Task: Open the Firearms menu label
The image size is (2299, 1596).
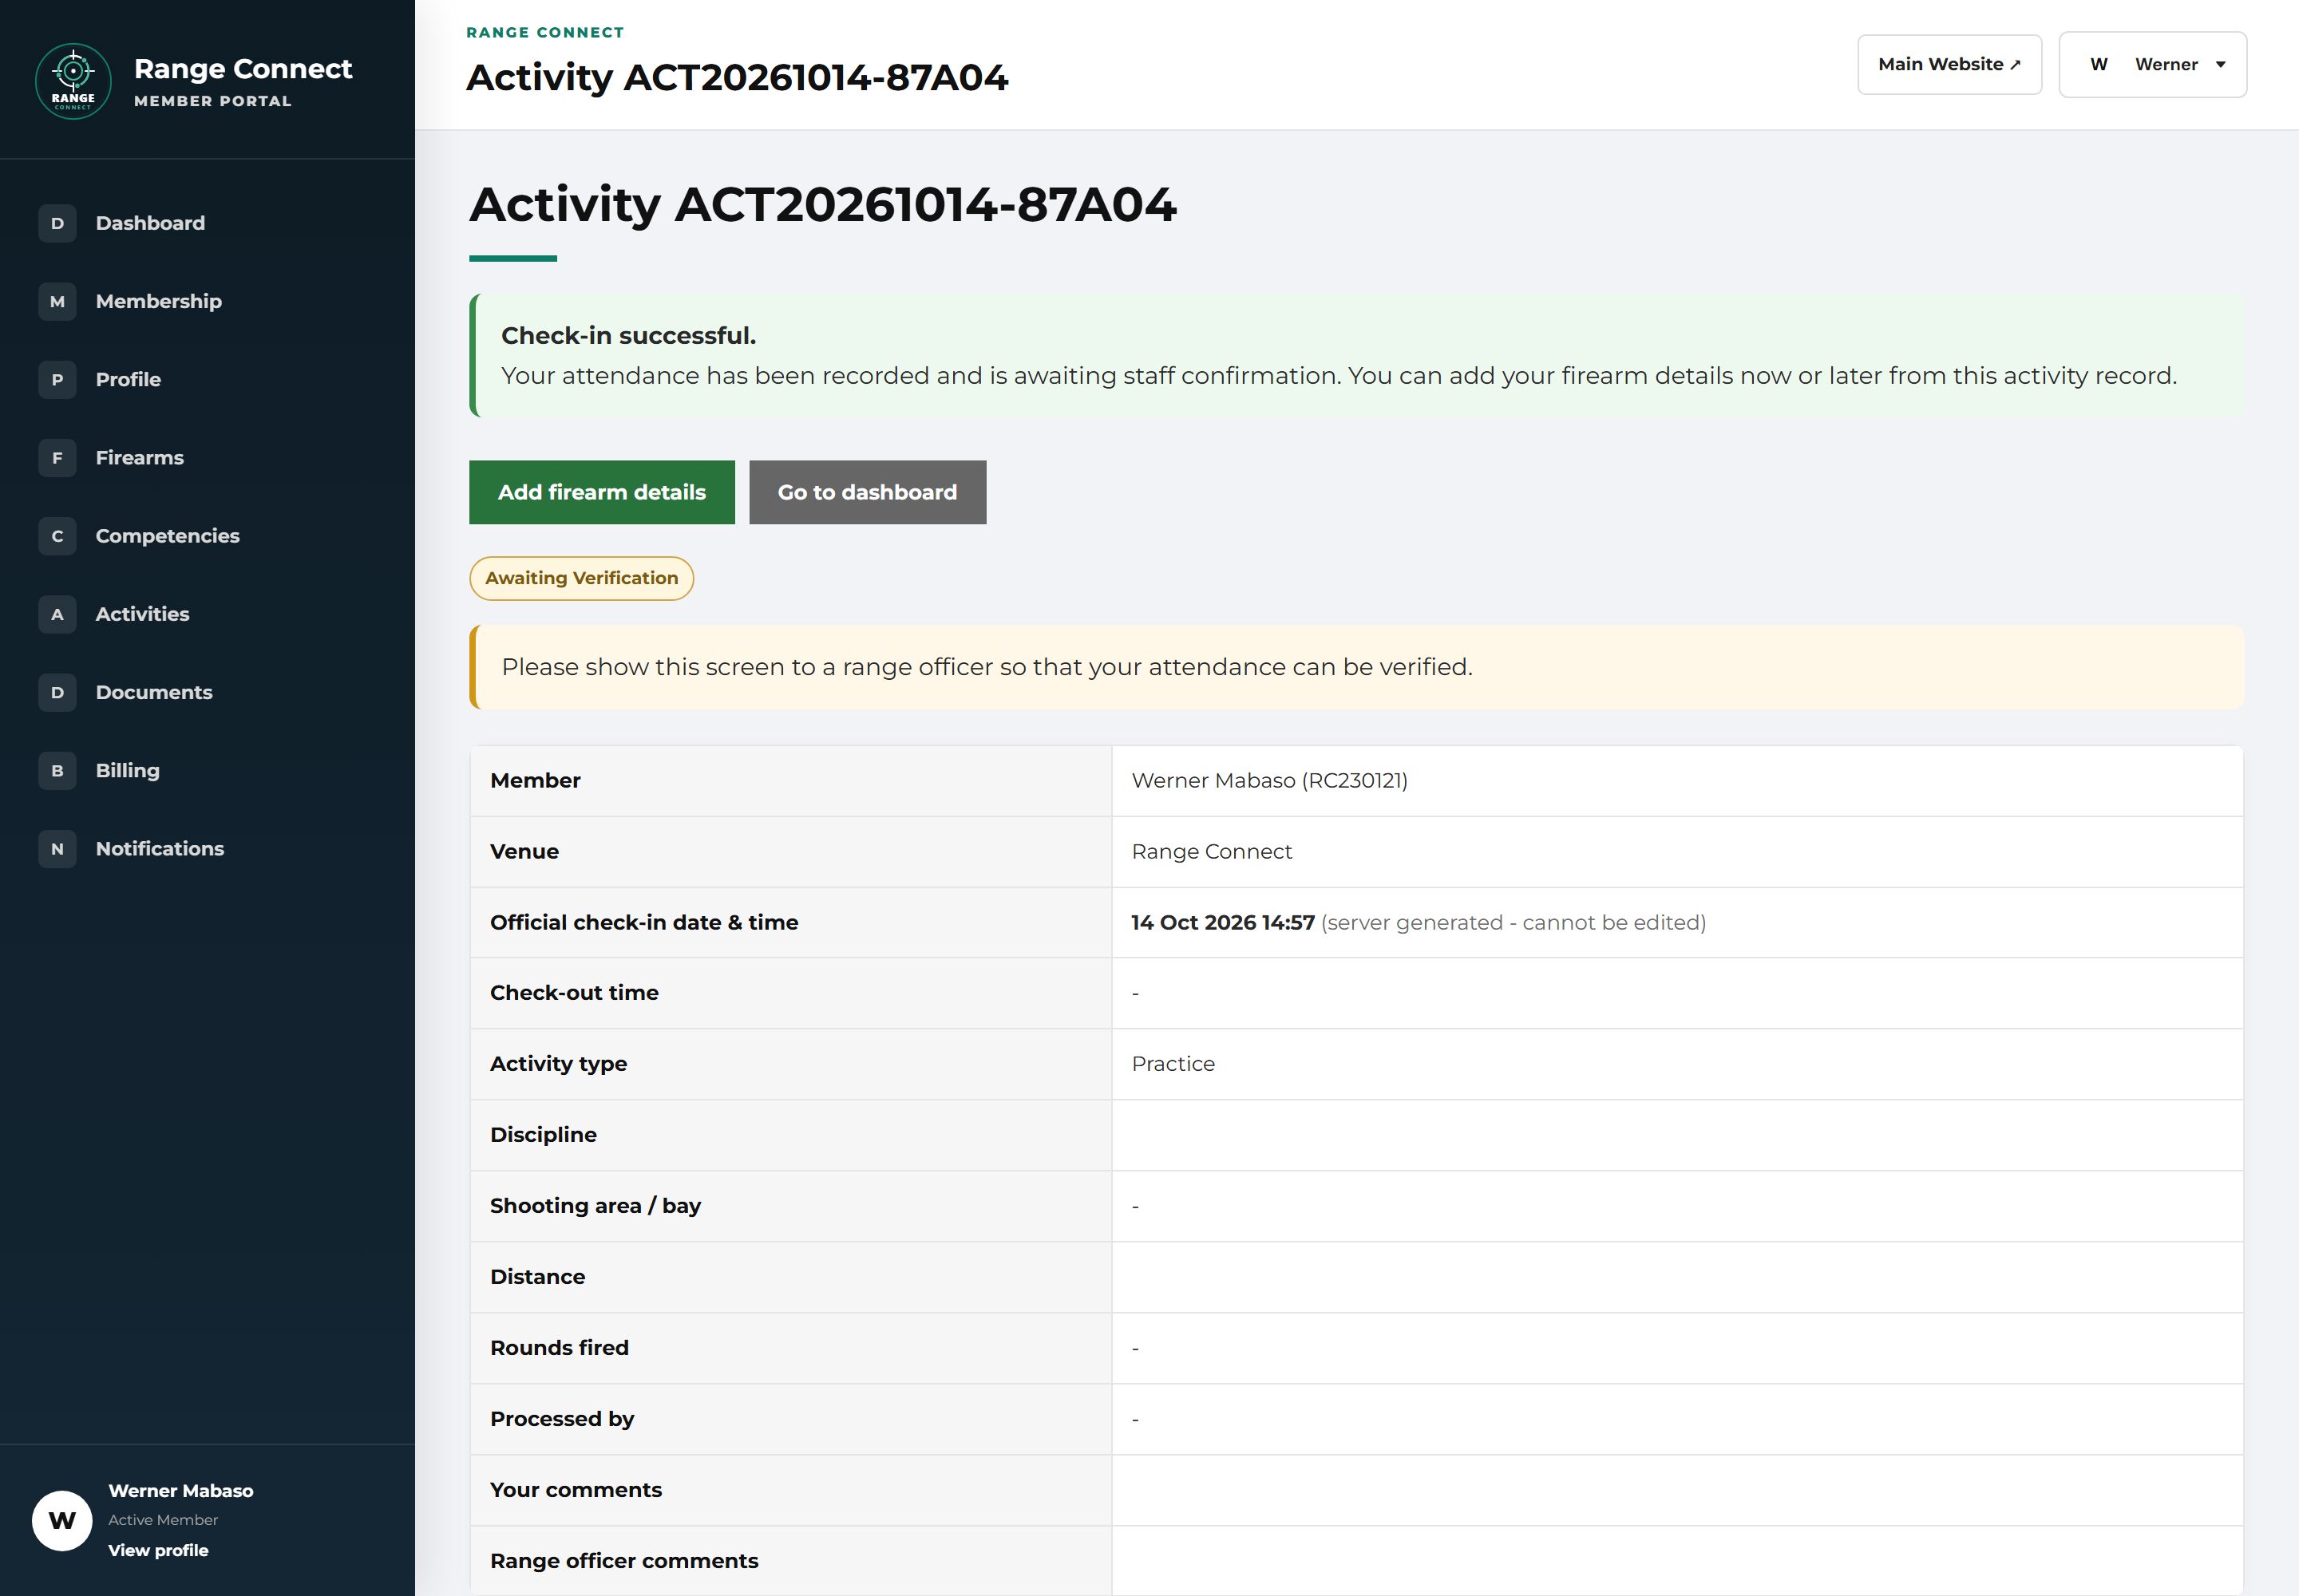Action: 139,457
